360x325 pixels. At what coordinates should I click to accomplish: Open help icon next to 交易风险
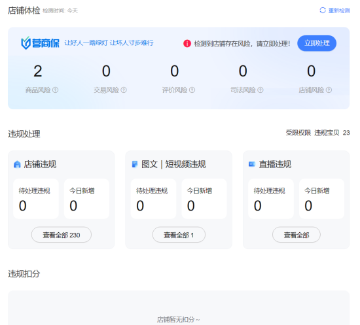point(124,90)
